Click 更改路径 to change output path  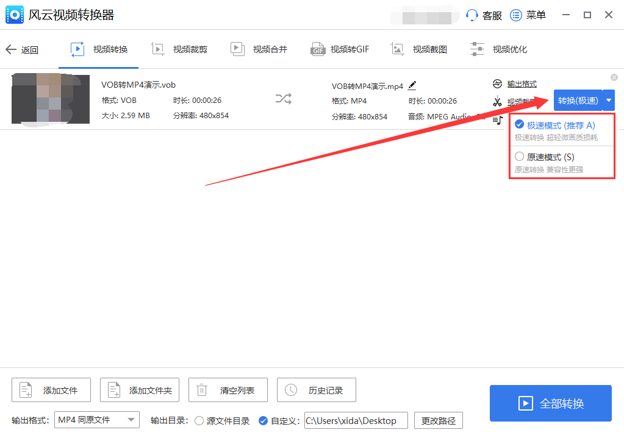438,420
